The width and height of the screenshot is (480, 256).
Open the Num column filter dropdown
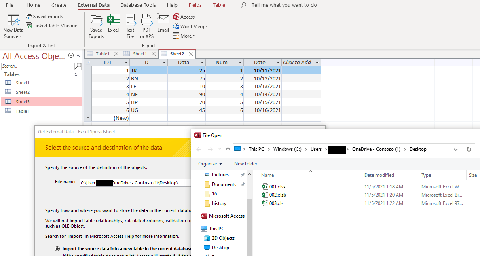(240, 63)
